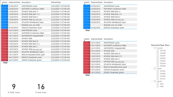Click sort arrow under IsStatic in top-right table
The width and height of the screenshot is (173, 97).
[x=85, y=4]
